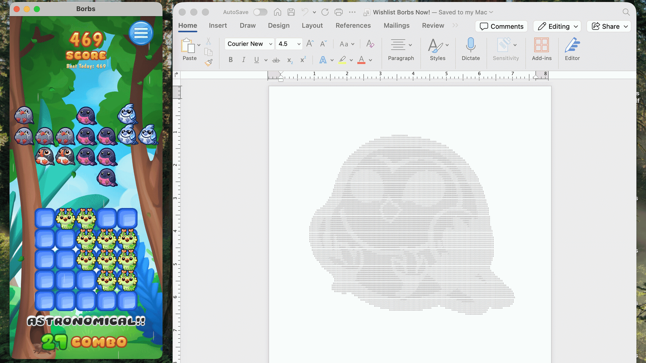The width and height of the screenshot is (646, 363).
Task: Click the top-left blue tile in Borbs grid
Action: [x=45, y=218]
